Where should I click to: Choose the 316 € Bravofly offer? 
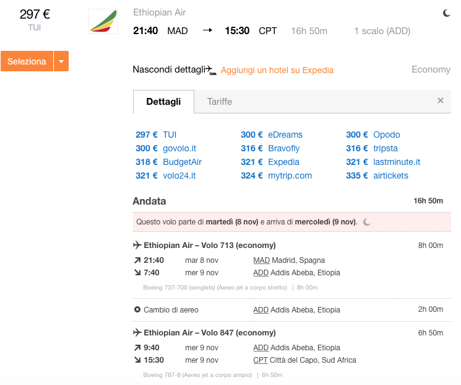[270, 148]
